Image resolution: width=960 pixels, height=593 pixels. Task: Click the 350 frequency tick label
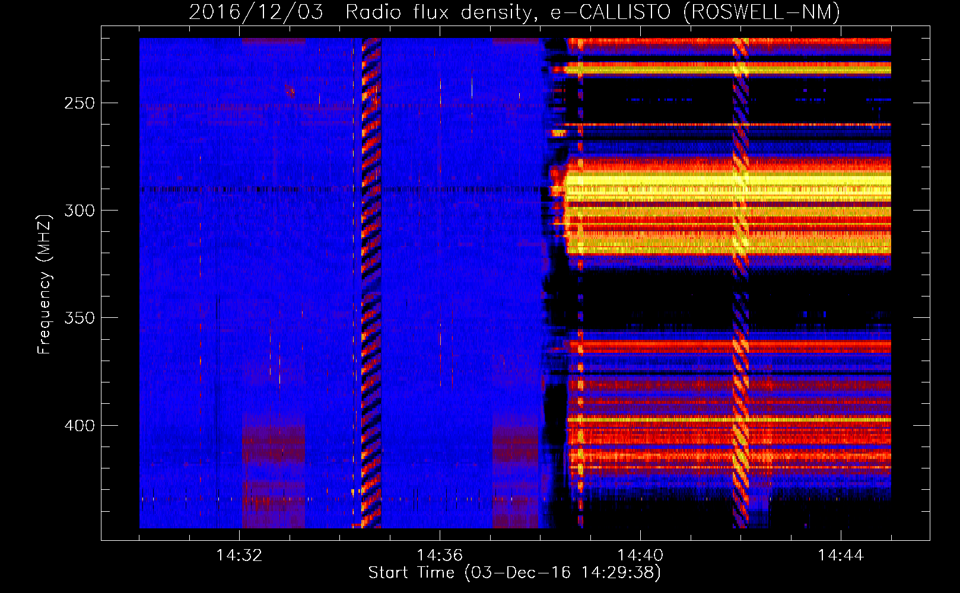coord(80,318)
